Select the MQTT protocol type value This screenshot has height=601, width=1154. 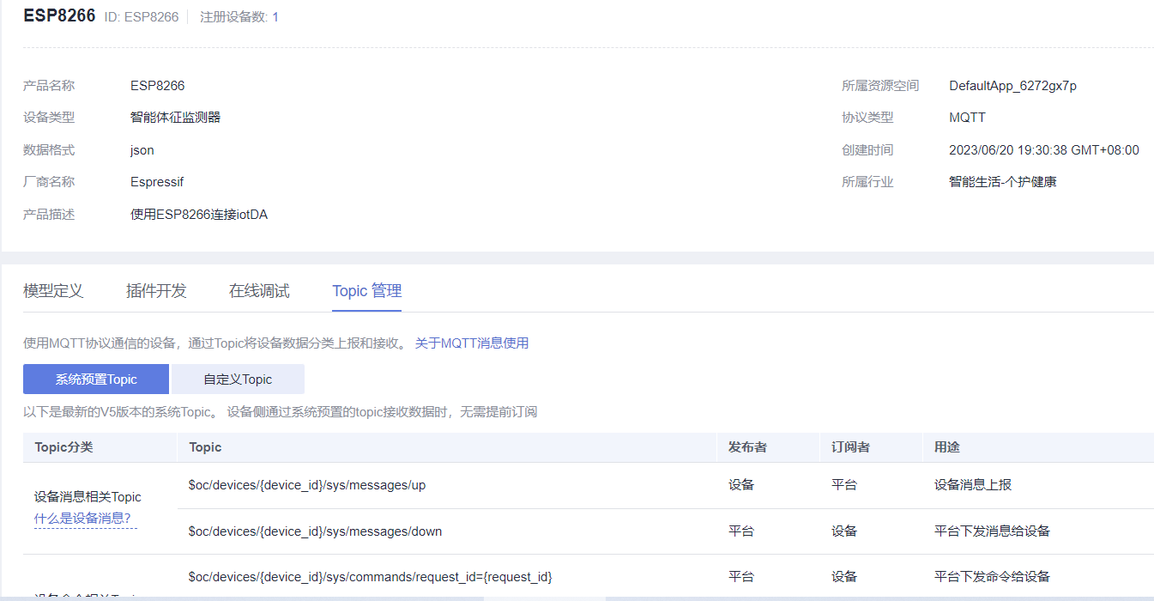(966, 117)
